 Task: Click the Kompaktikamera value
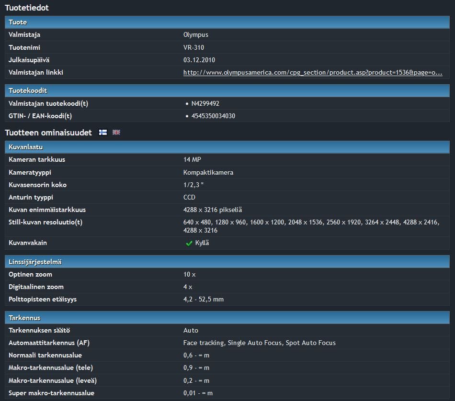208,172
